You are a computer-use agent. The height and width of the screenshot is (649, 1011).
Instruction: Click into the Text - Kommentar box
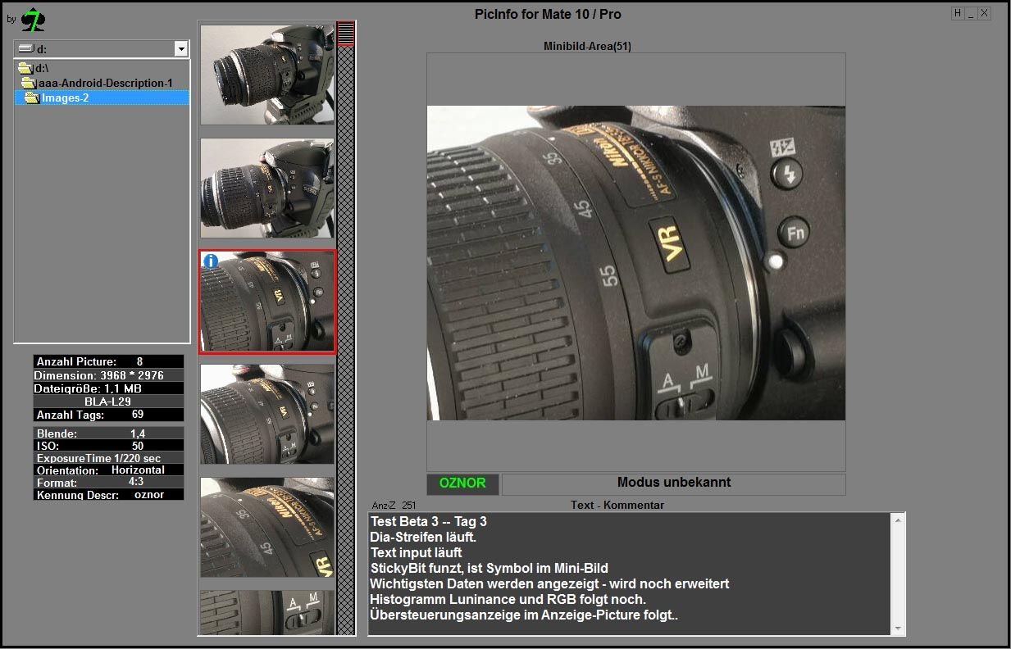point(630,574)
